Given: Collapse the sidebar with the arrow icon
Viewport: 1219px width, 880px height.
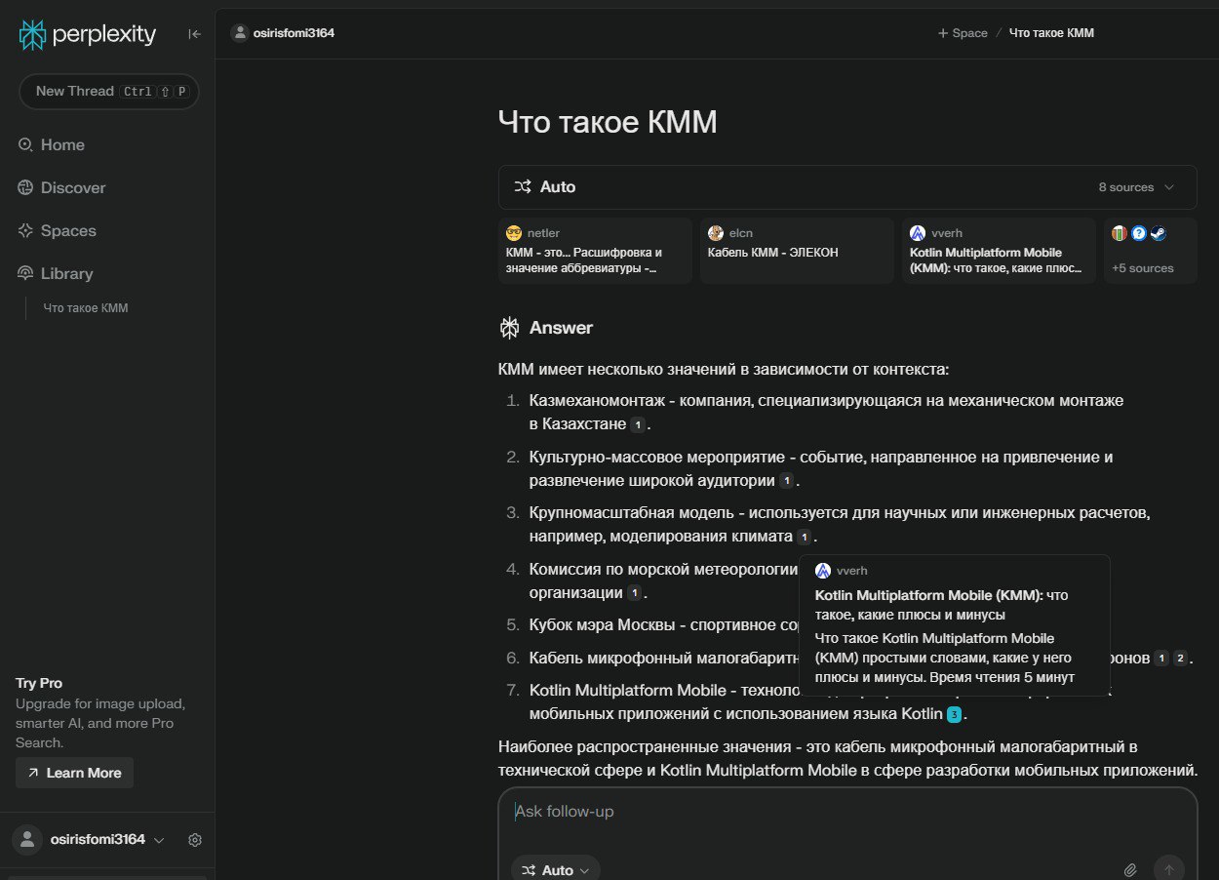Looking at the screenshot, I should tap(194, 33).
